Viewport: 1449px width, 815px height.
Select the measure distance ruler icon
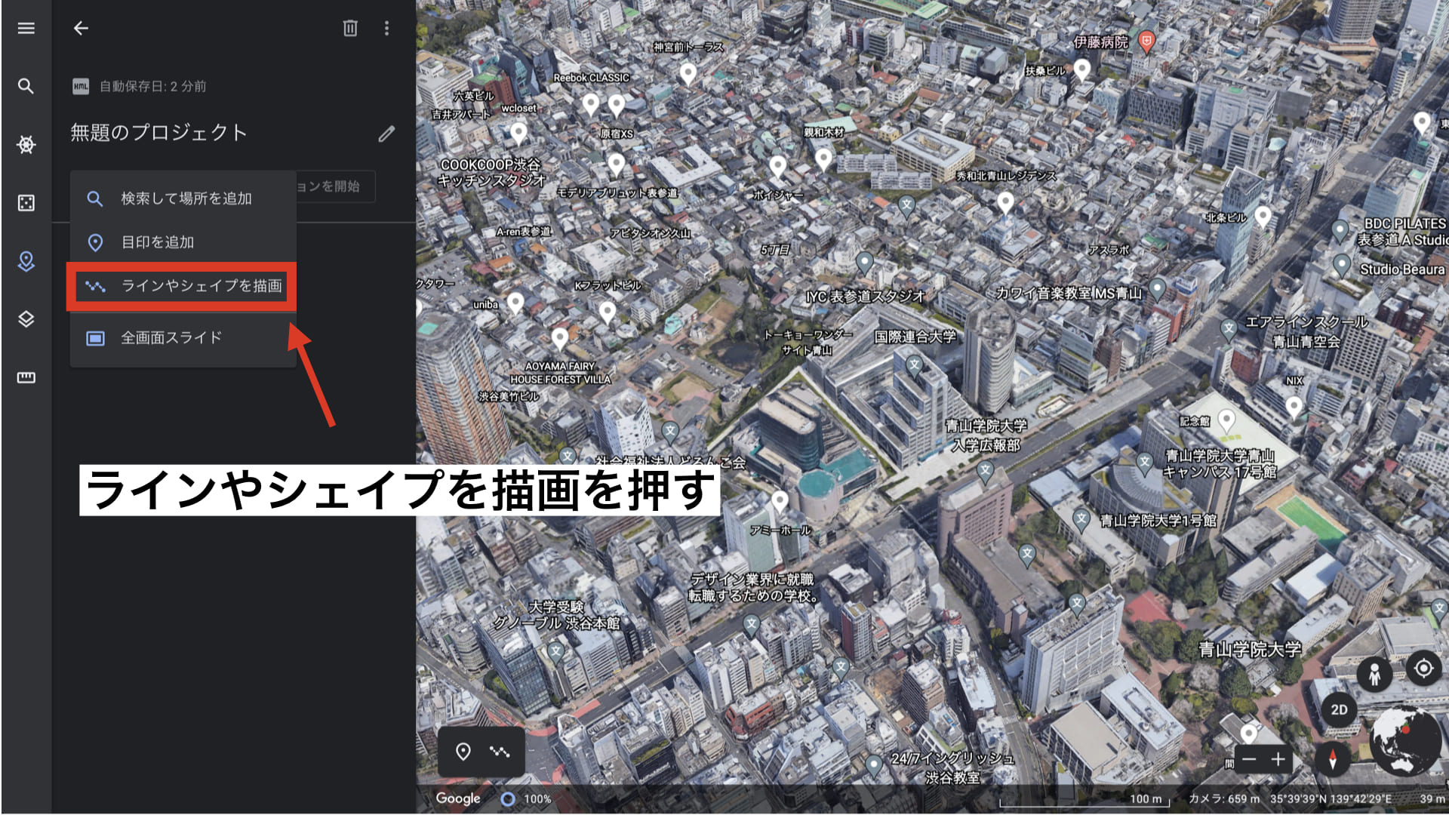[26, 377]
